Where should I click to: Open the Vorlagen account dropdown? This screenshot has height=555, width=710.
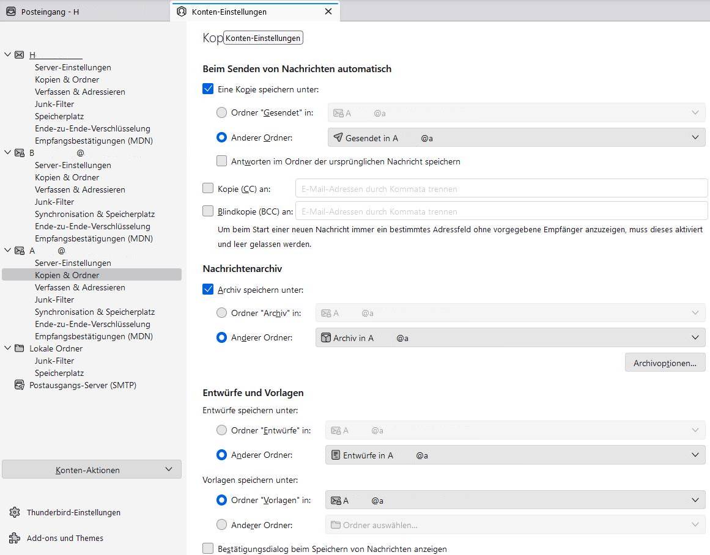pos(516,500)
